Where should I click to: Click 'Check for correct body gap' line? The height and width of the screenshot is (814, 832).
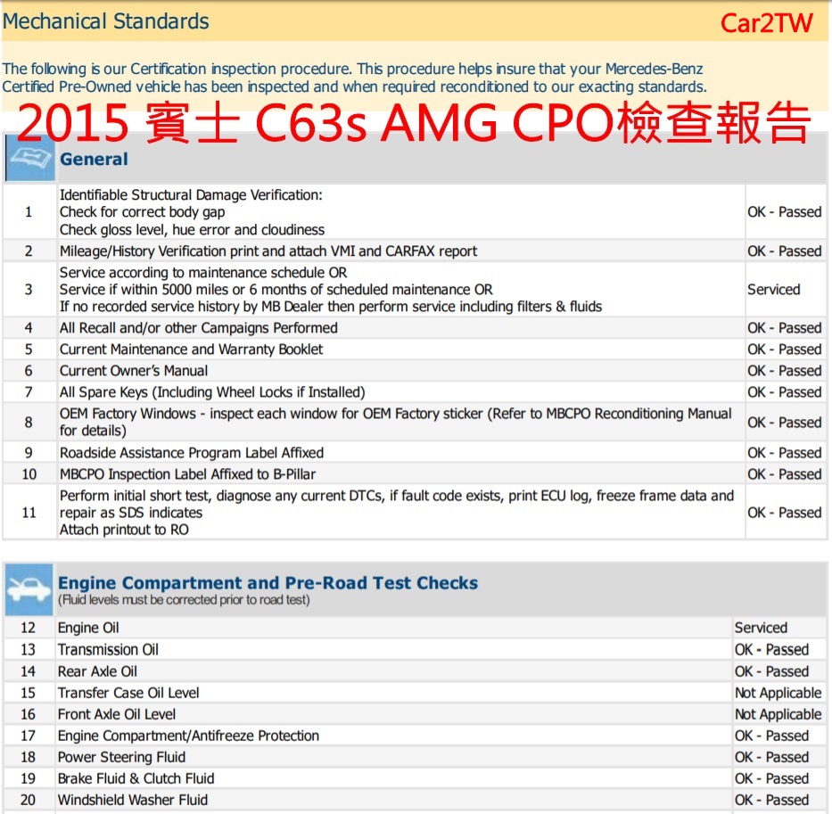142,211
